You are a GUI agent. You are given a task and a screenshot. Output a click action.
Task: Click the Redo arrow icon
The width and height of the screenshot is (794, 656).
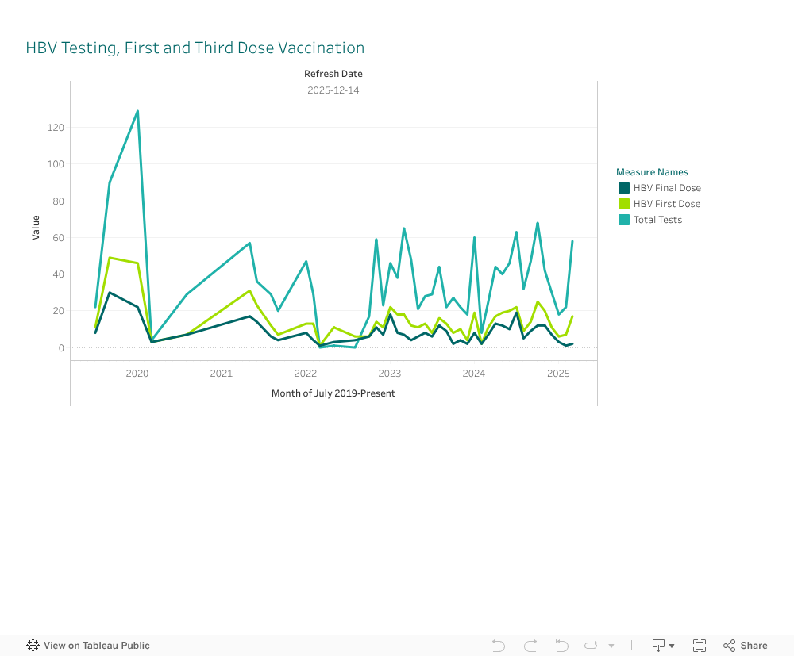click(530, 646)
